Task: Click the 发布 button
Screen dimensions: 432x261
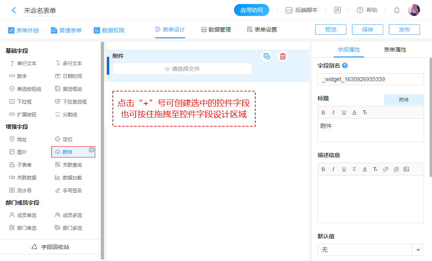Action: pos(404,30)
